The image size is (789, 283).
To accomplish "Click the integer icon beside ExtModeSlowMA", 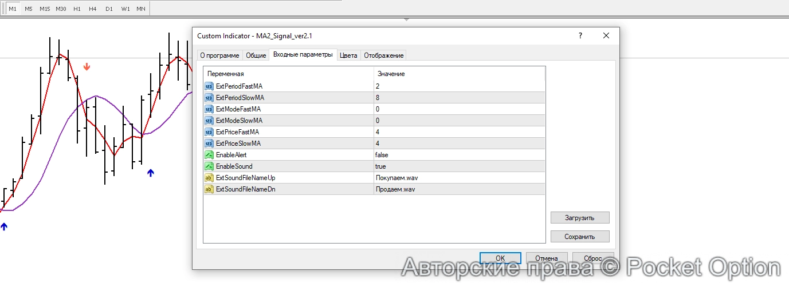I will (x=209, y=120).
